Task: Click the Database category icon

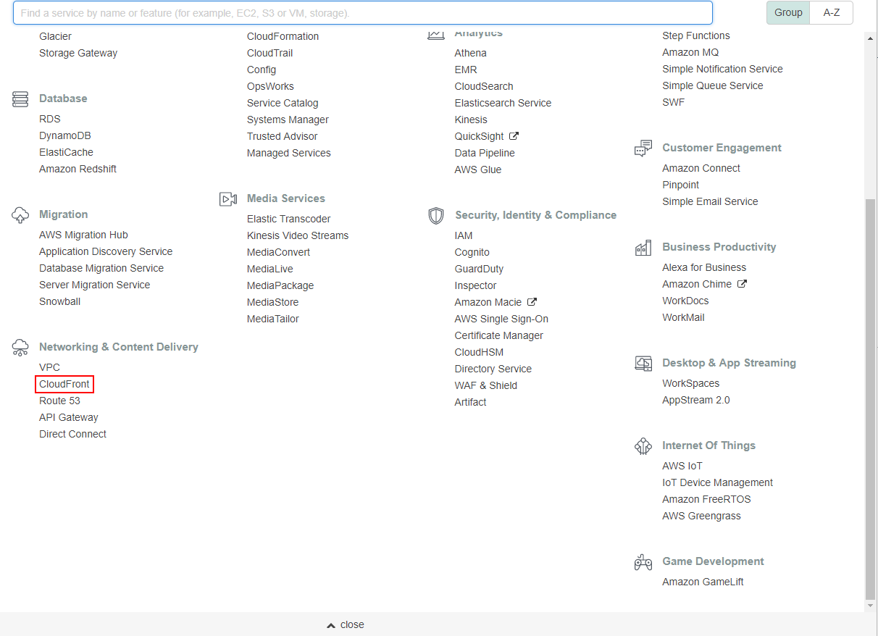Action: pyautogui.click(x=20, y=99)
